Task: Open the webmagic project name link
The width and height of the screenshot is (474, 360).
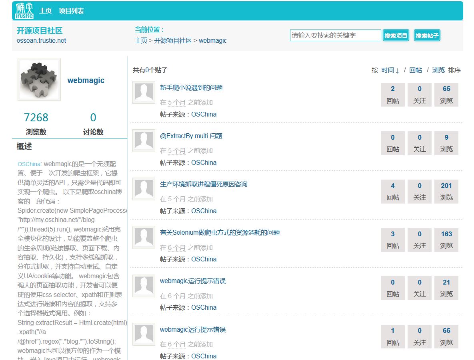Action: (x=86, y=80)
